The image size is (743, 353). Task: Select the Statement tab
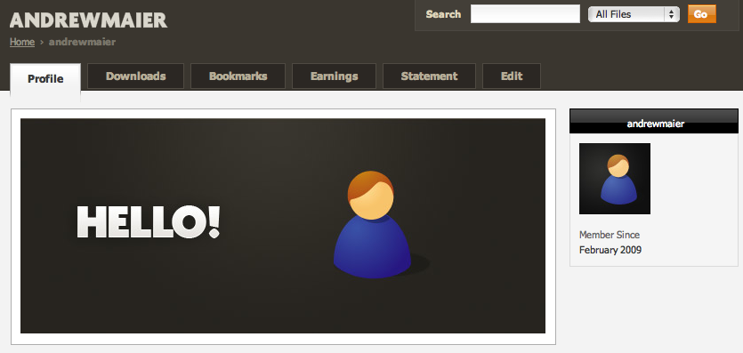(x=429, y=76)
